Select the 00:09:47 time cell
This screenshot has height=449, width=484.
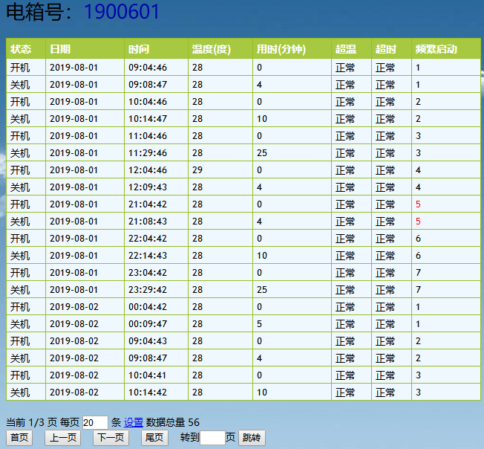148,324
